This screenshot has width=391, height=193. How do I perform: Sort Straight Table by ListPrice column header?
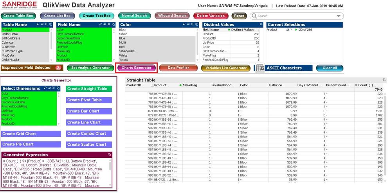click(282, 85)
